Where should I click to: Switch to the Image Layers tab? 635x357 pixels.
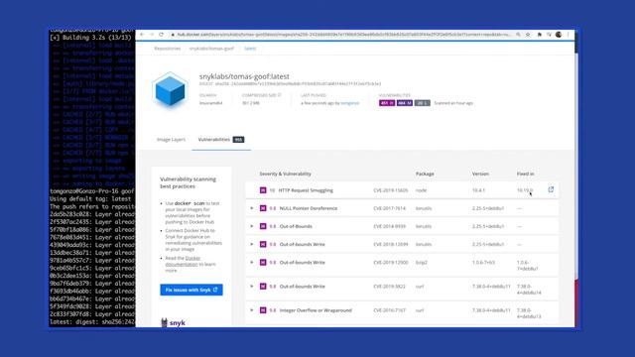point(171,139)
